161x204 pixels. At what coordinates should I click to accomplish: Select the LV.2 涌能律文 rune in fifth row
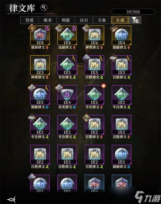[121, 155]
